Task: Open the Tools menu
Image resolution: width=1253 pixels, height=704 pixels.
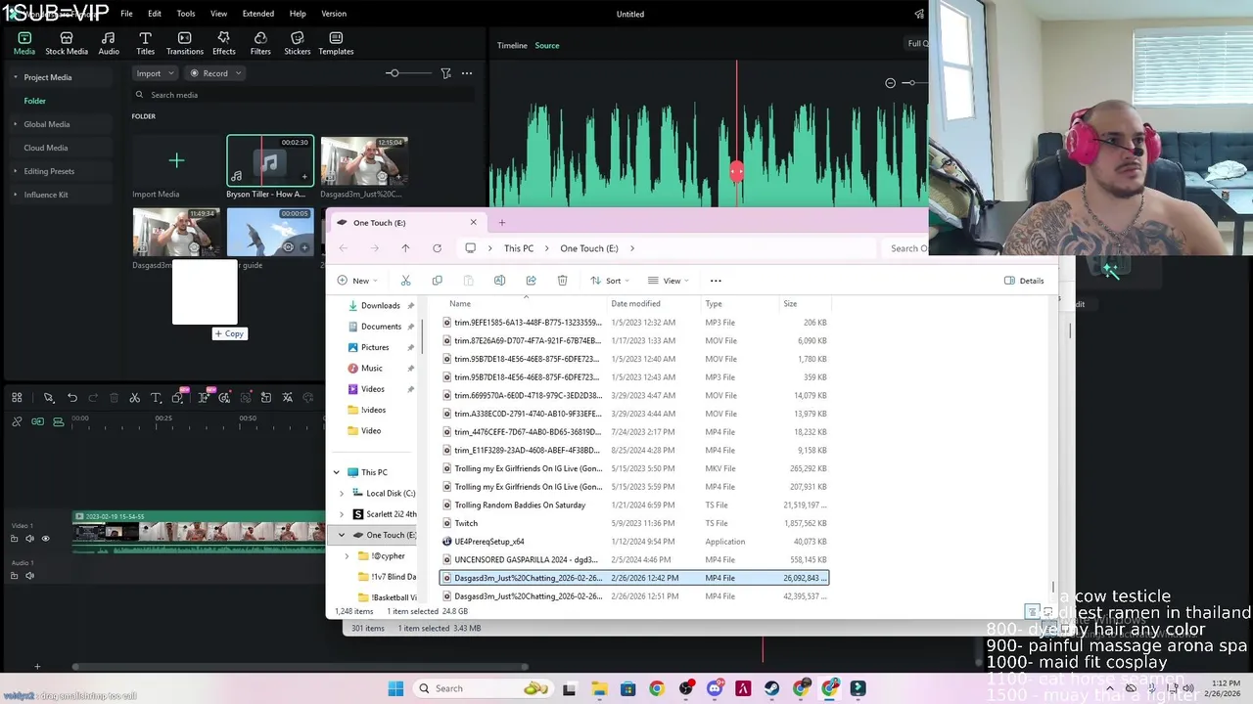Action: [x=186, y=14]
